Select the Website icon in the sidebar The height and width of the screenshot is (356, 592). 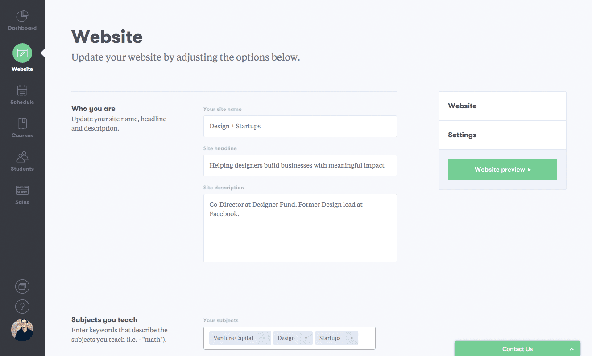[22, 53]
